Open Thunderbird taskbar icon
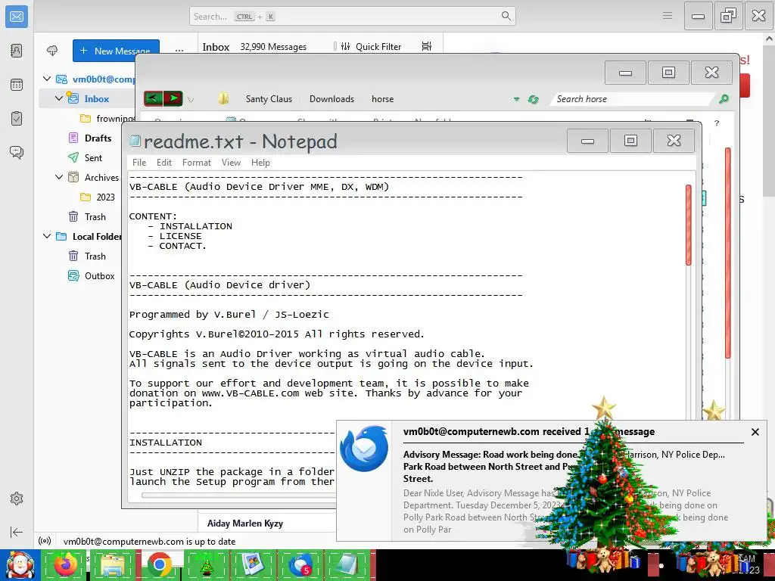Viewport: 775px width, 581px height. tap(300, 565)
